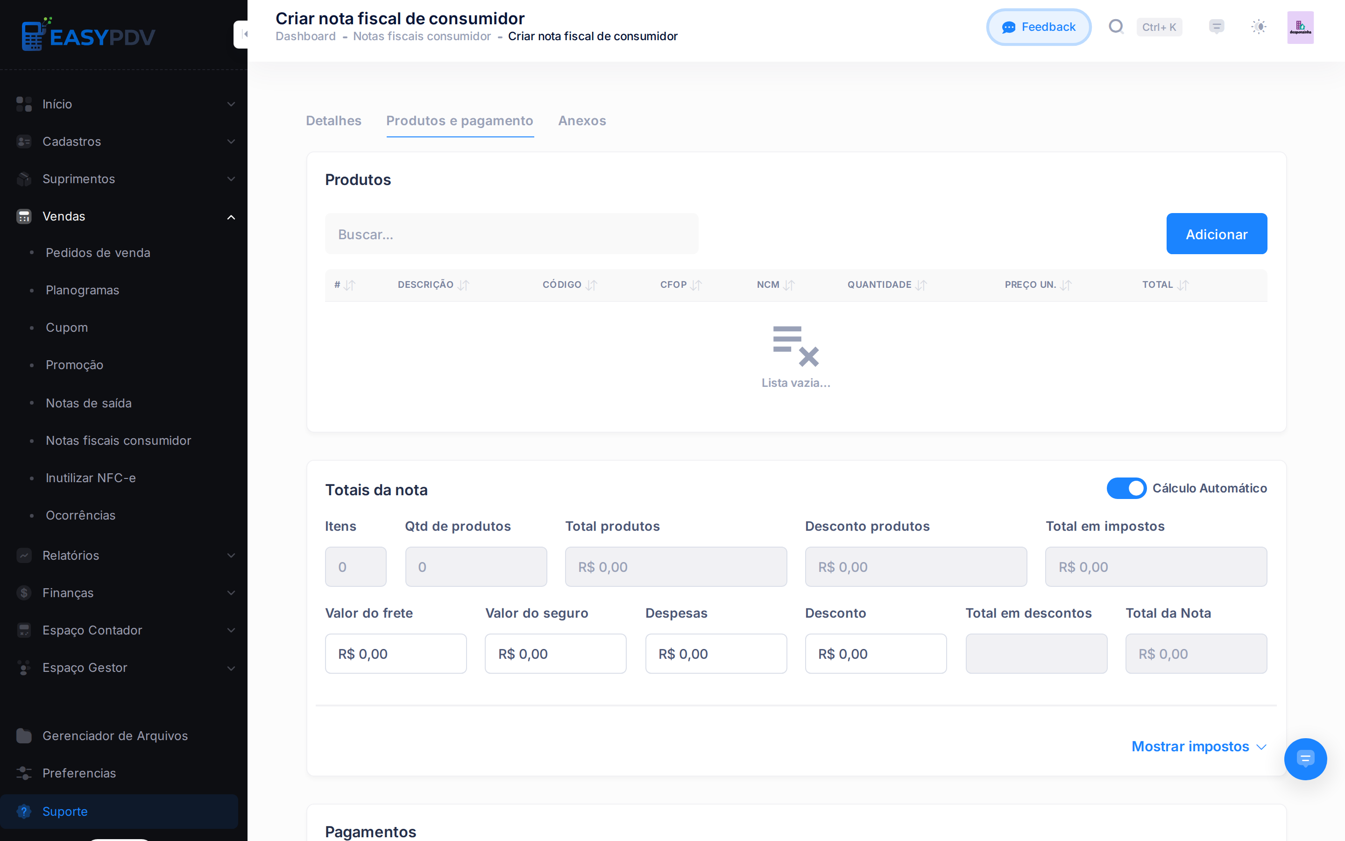
Task: Switch theme with the sun icon
Action: tap(1258, 27)
